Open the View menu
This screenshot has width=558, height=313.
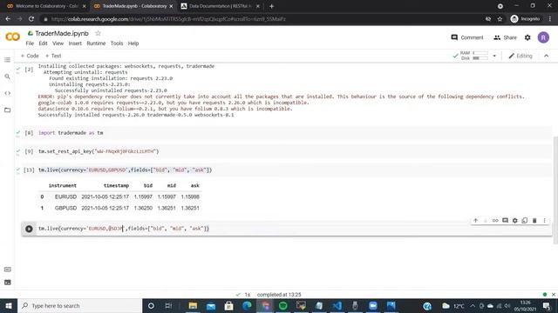click(58, 43)
